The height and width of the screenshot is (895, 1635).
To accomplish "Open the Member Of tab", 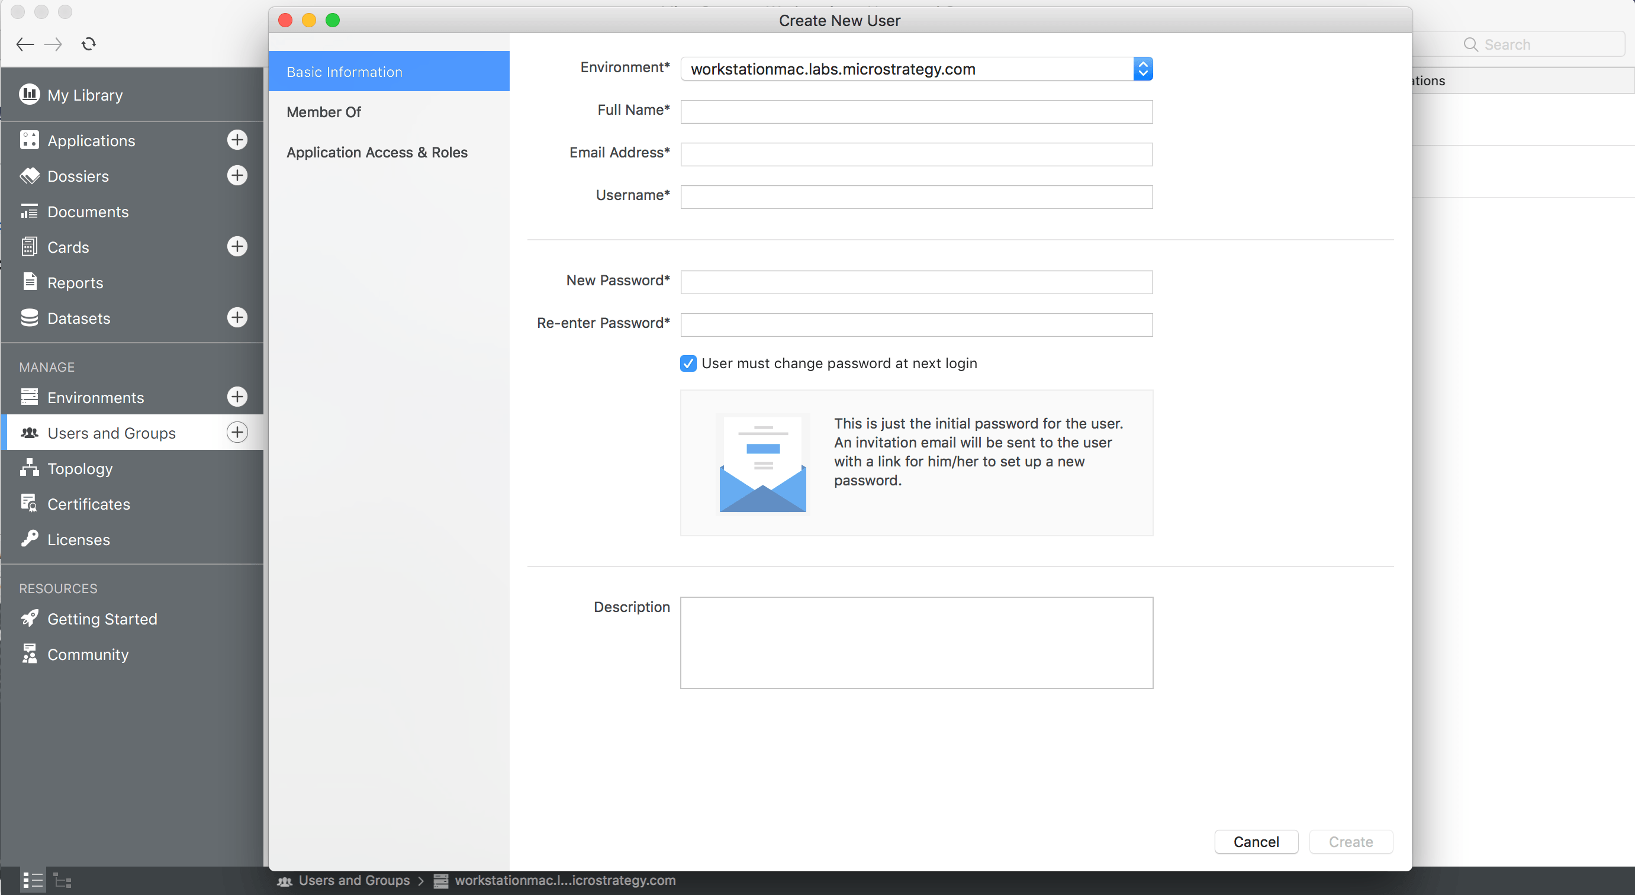I will coord(324,112).
